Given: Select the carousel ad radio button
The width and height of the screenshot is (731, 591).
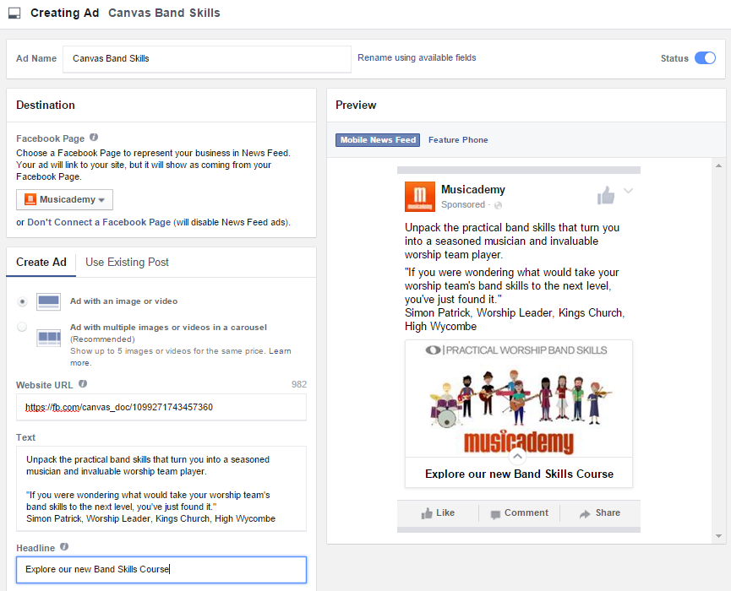Looking at the screenshot, I should [x=22, y=327].
